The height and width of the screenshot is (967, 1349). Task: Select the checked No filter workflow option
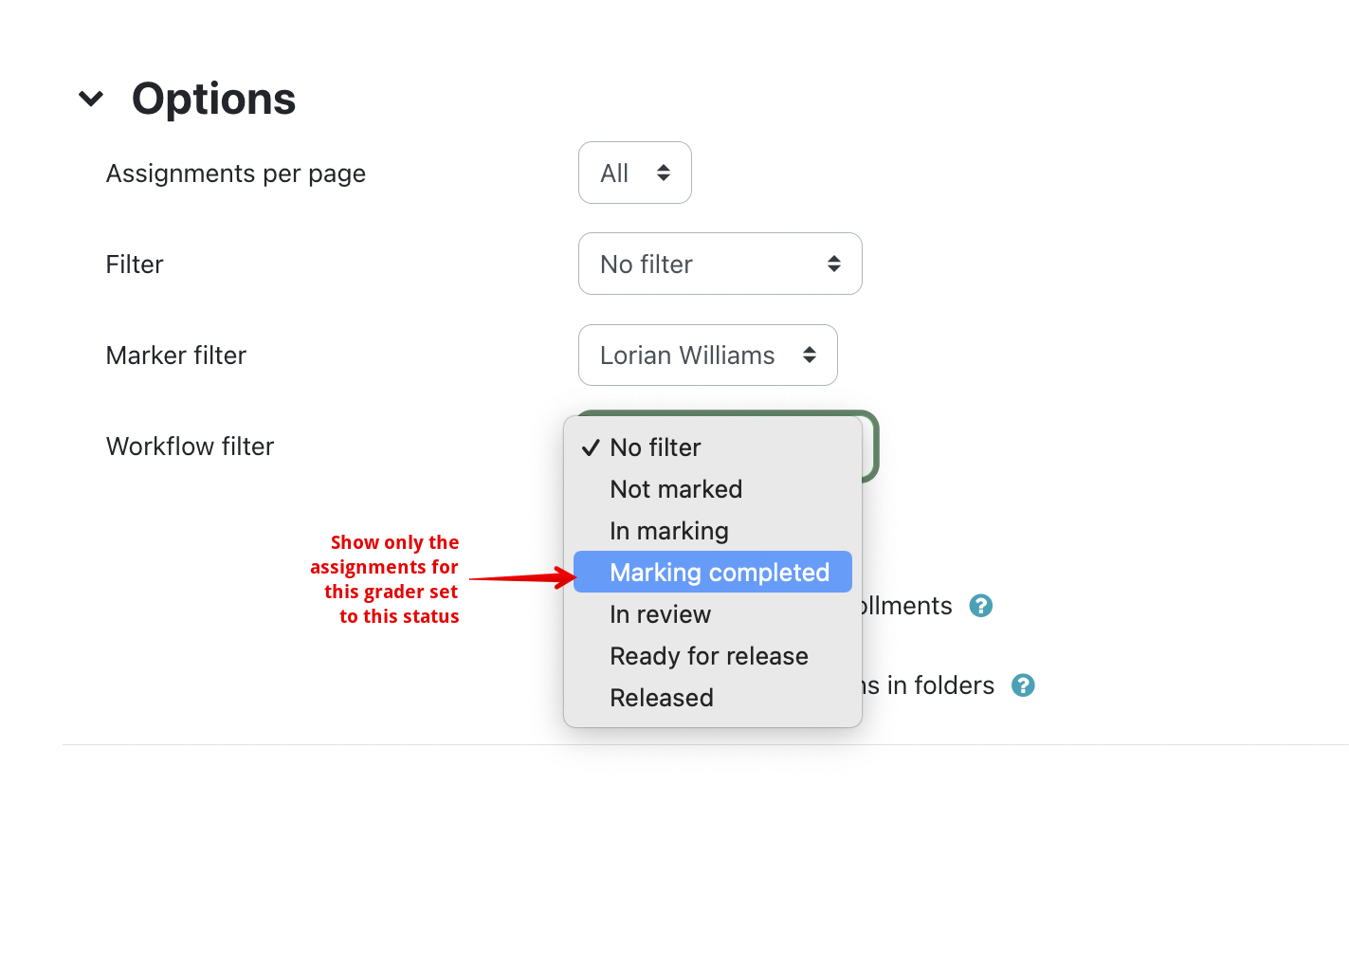pos(655,447)
